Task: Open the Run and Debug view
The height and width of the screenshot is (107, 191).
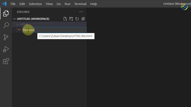Action: pyautogui.click(x=6, y=49)
